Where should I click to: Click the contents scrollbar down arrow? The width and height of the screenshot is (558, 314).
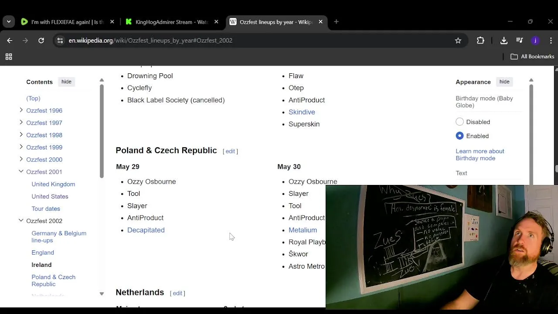[x=102, y=294]
